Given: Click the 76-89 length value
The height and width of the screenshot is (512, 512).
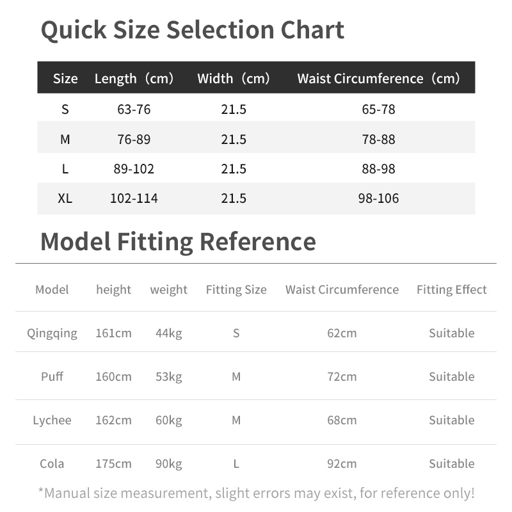Looking at the screenshot, I should 134,139.
